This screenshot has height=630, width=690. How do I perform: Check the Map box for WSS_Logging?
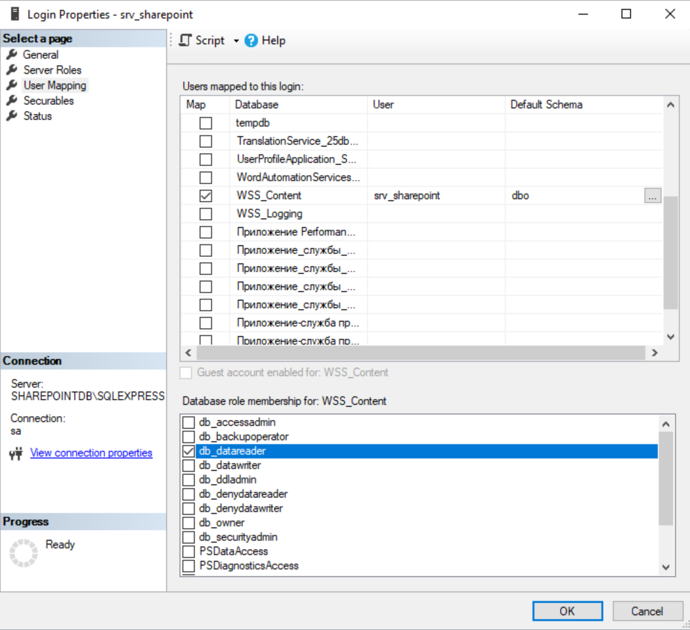point(205,214)
